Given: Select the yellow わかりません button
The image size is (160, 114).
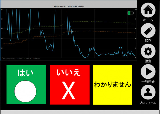Looking at the screenshot, I should (x=112, y=85).
